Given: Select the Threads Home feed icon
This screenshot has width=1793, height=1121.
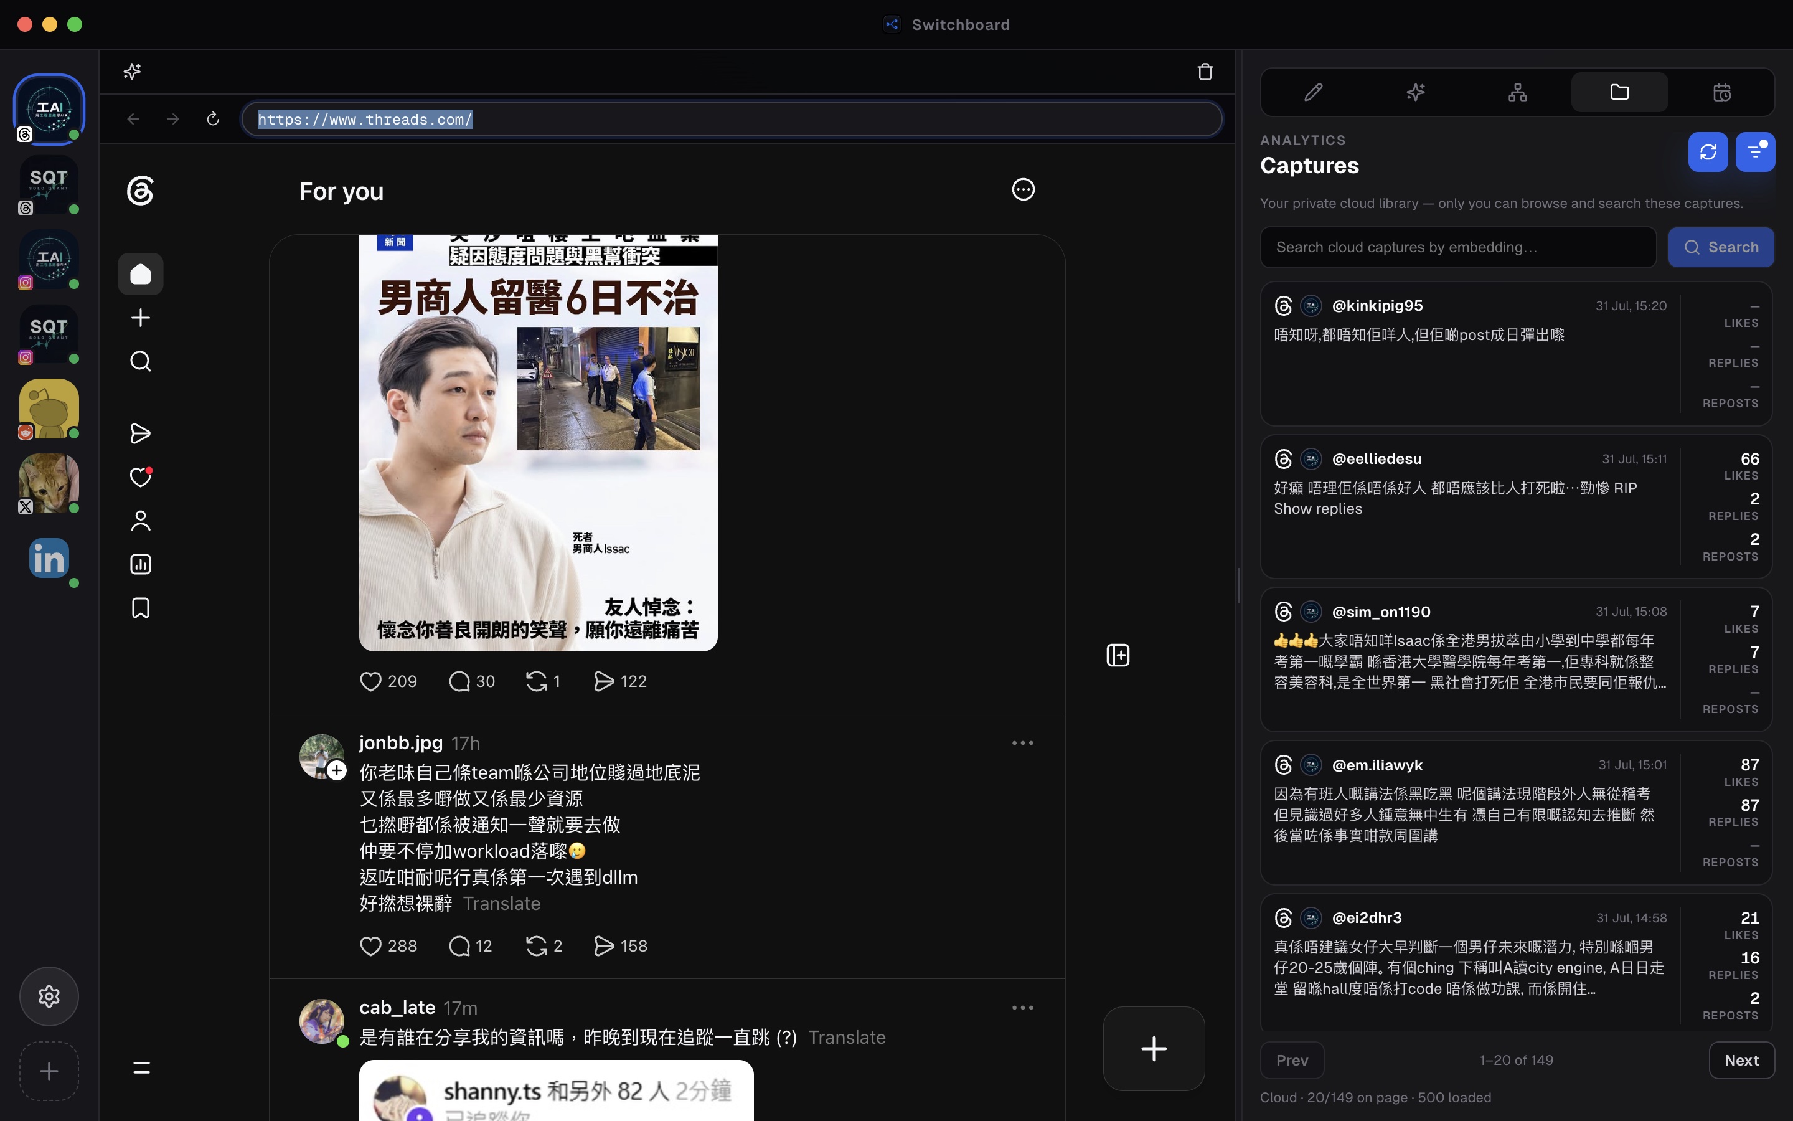Looking at the screenshot, I should [140, 274].
